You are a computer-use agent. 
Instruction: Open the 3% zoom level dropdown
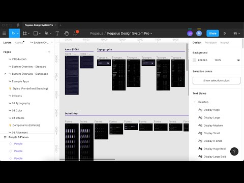(x=236, y=34)
